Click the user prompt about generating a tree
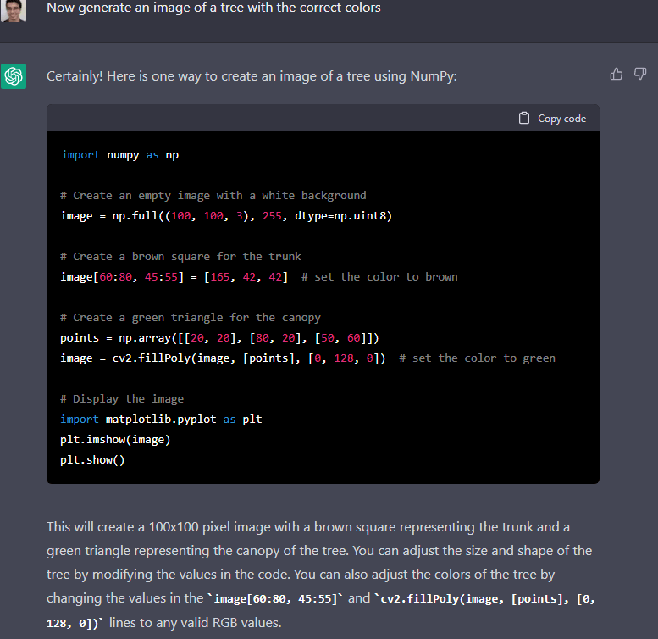Image resolution: width=658 pixels, height=639 pixels. coord(213,8)
